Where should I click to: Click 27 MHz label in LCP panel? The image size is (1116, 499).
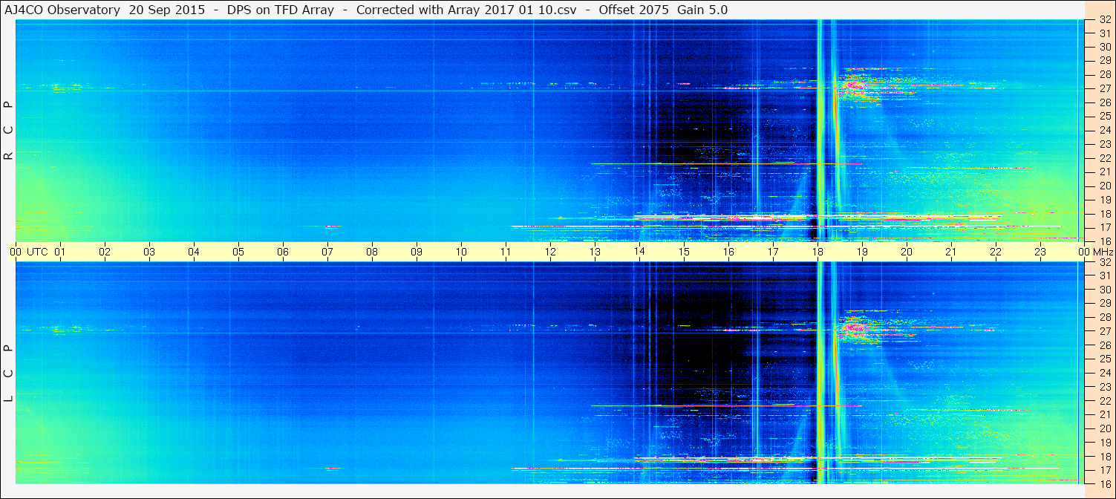pos(1104,331)
